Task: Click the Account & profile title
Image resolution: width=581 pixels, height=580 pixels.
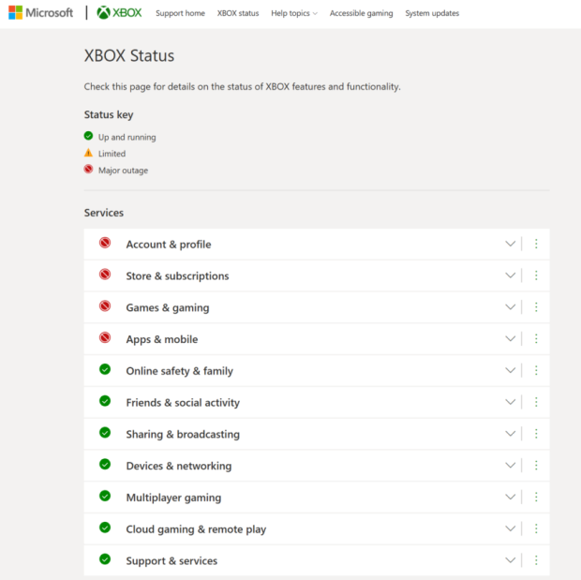Action: (x=169, y=245)
